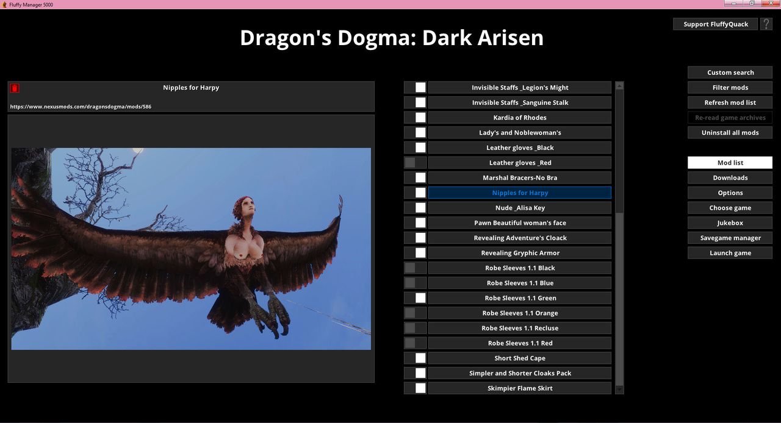781x423 pixels.
Task: Open the question mark help button
Action: [x=766, y=24]
